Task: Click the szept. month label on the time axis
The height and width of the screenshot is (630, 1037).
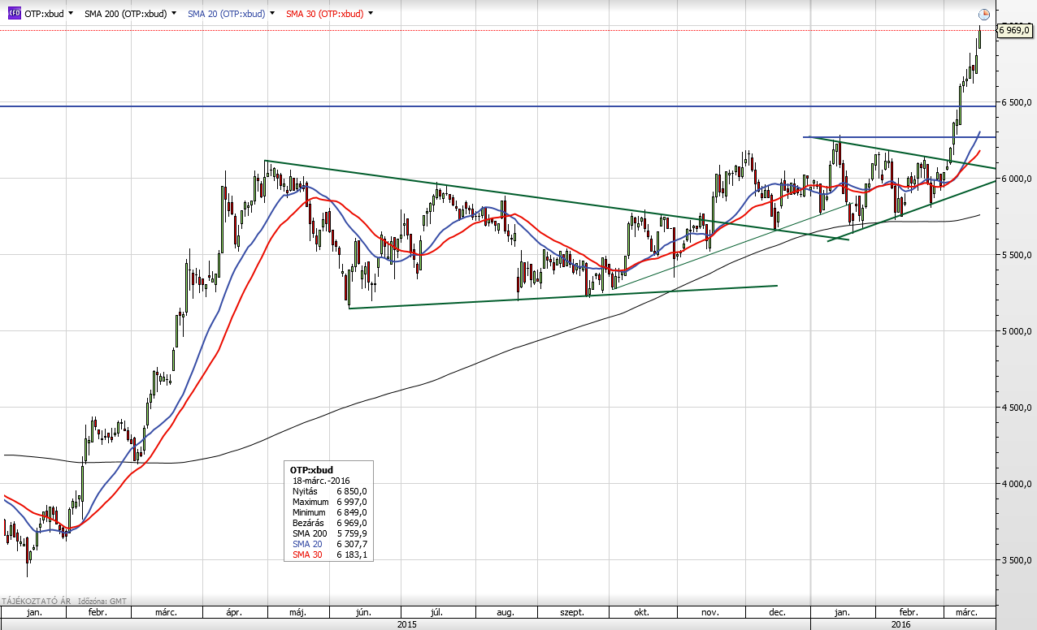Action: (x=573, y=612)
